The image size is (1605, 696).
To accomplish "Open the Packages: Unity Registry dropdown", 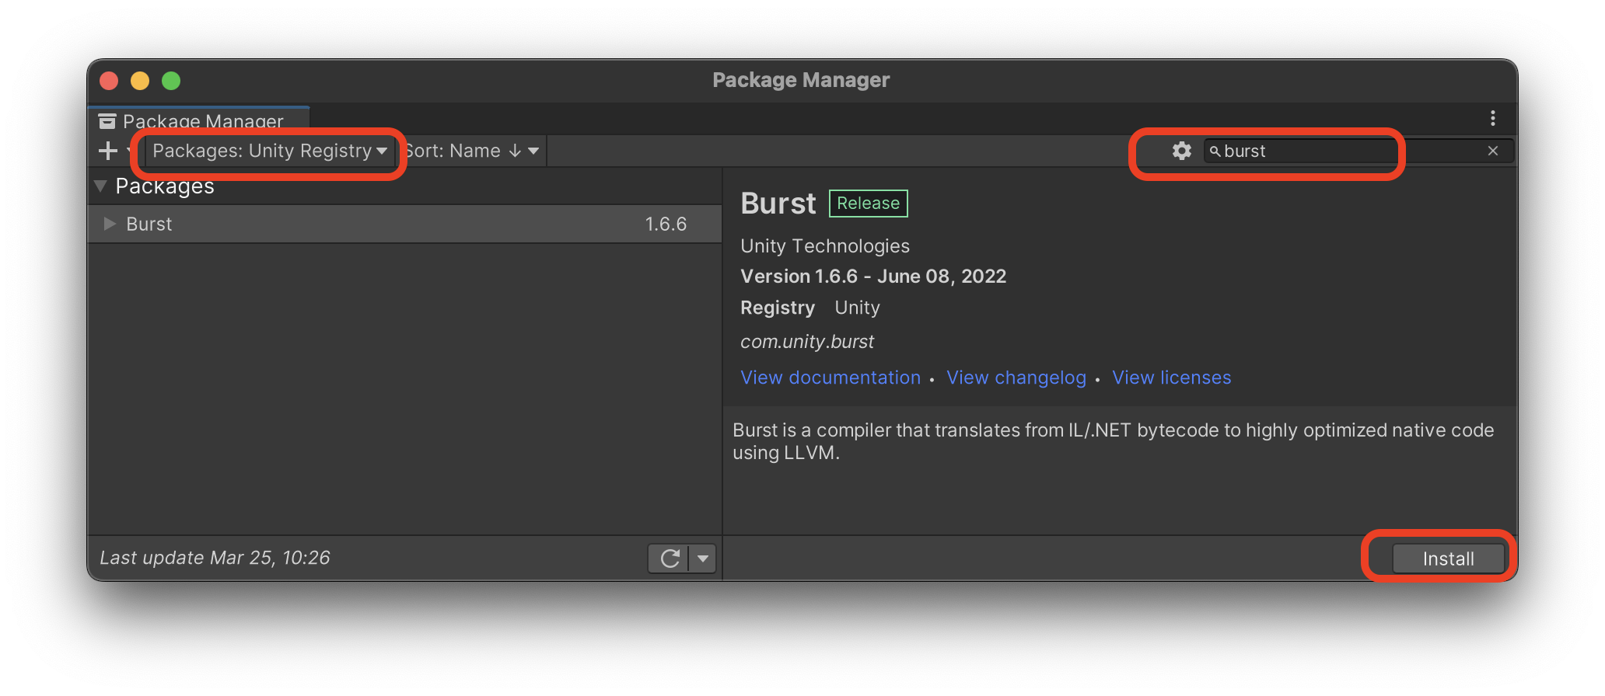I will [x=269, y=151].
